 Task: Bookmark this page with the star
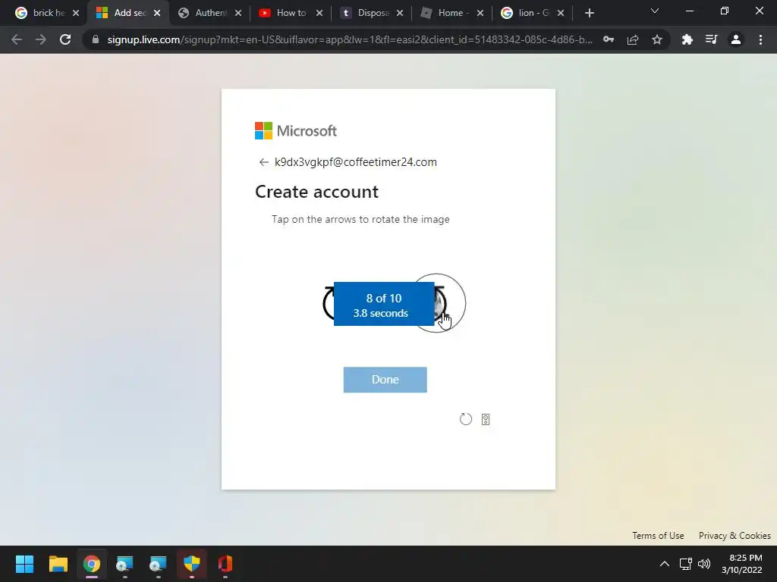pos(657,39)
